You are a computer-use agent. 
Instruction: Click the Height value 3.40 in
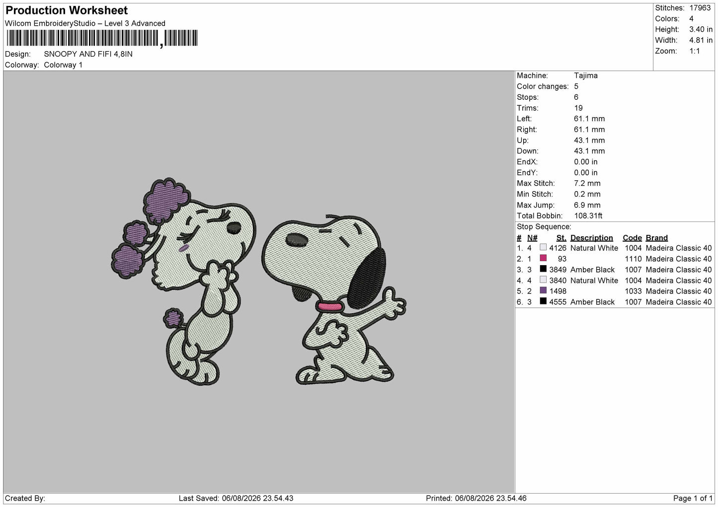701,29
